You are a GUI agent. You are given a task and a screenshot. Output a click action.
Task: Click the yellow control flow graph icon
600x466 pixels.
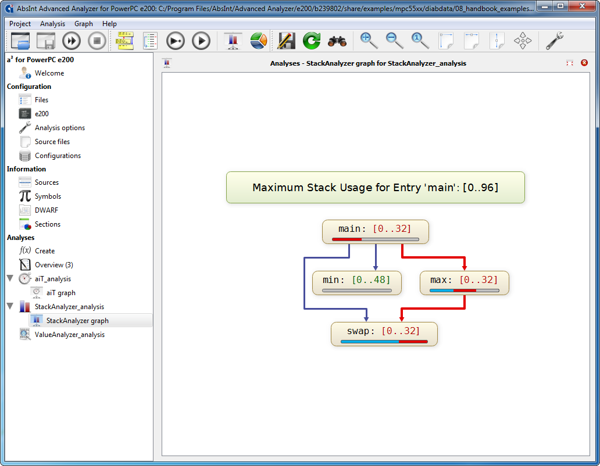point(125,41)
